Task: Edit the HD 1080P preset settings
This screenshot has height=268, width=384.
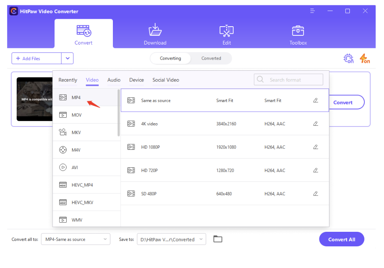Action: pos(316,147)
